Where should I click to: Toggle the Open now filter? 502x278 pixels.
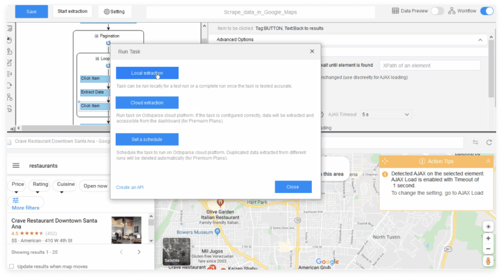click(x=96, y=186)
